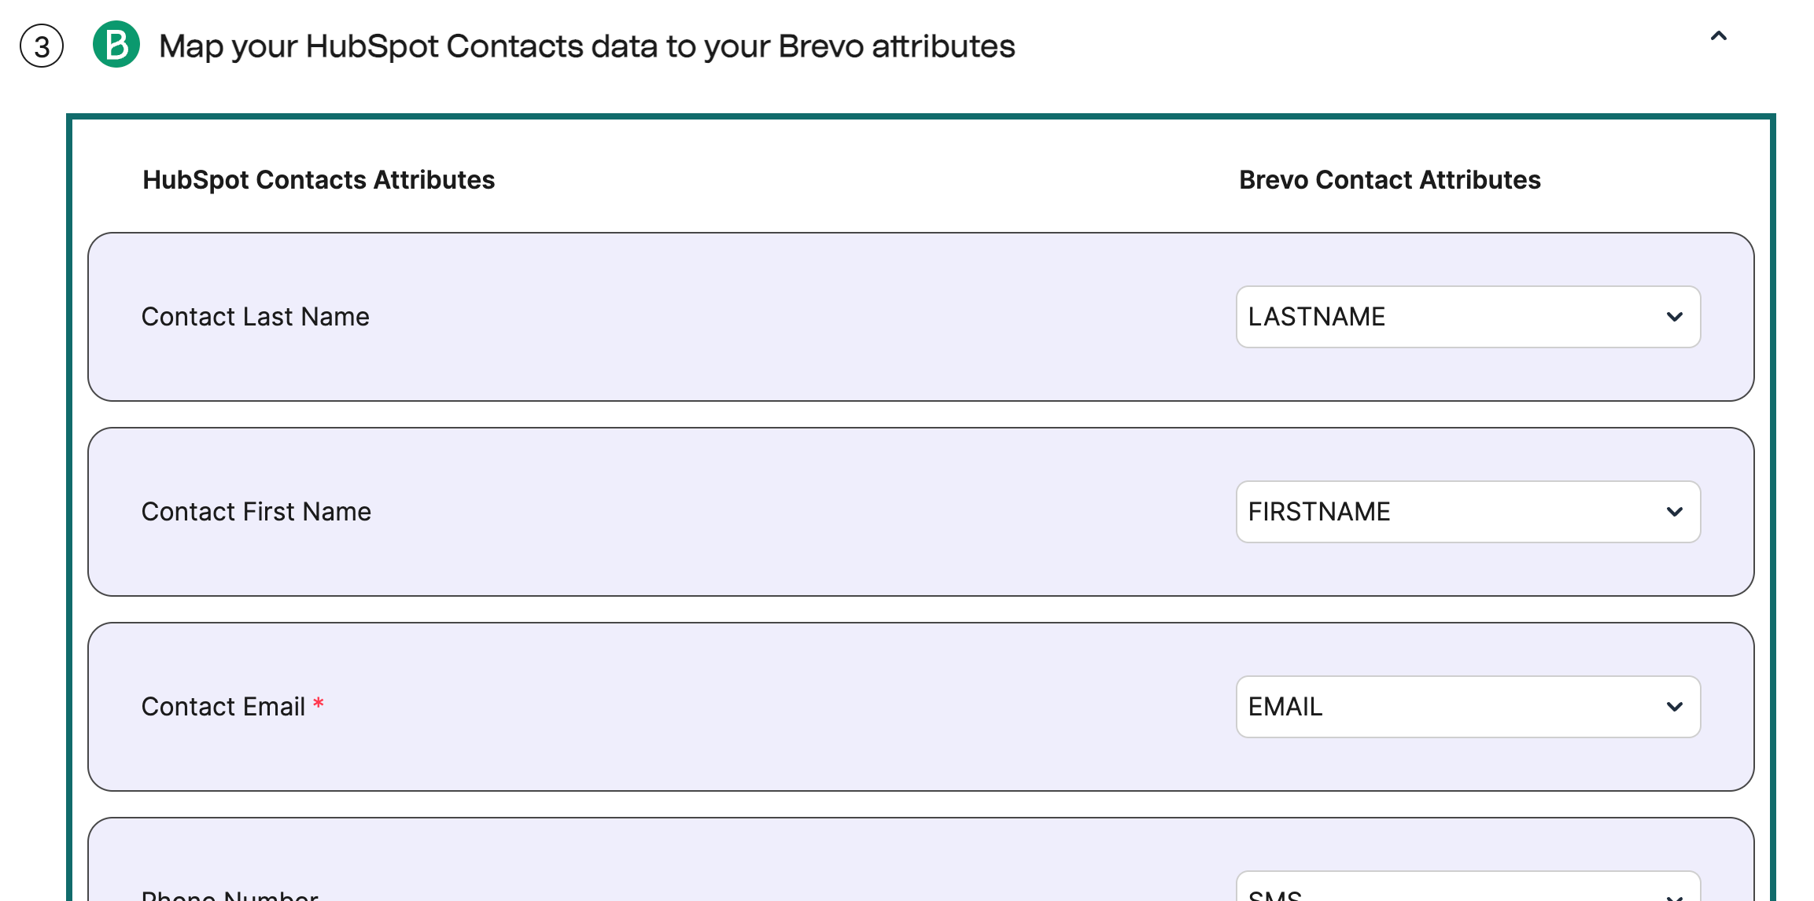1814x901 pixels.
Task: Click the Brevo Contact Attributes column header
Action: pos(1388,179)
